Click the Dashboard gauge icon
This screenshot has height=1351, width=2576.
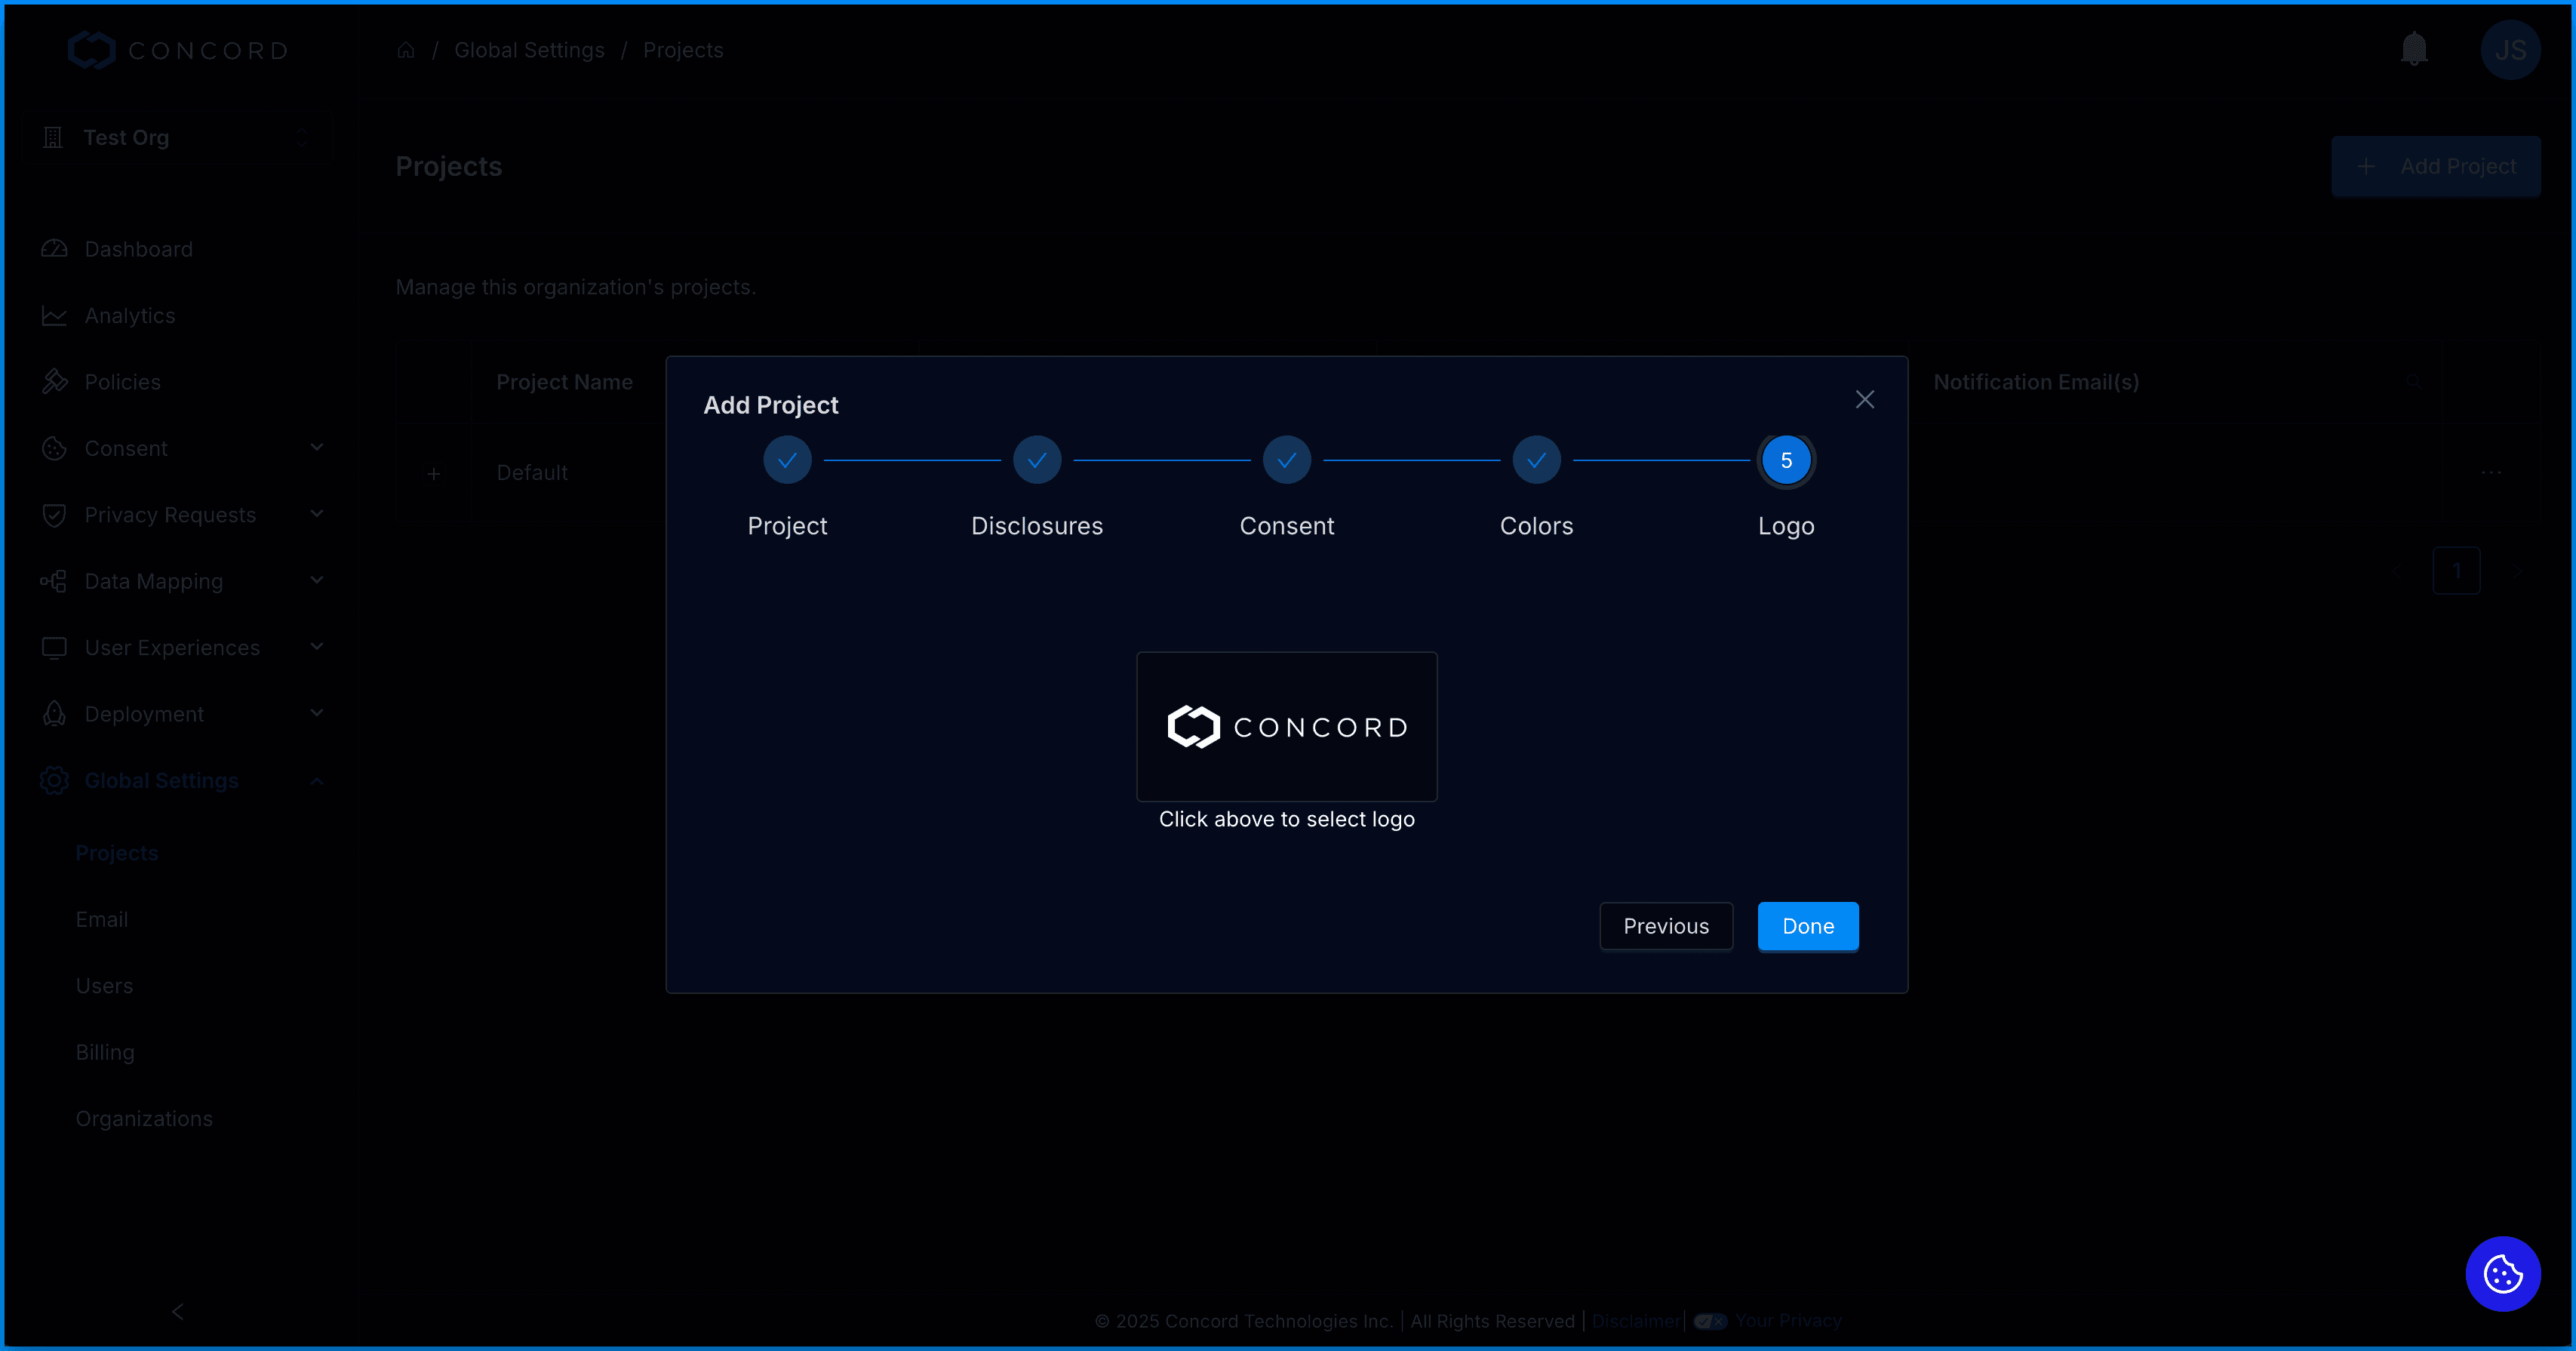tap(54, 249)
